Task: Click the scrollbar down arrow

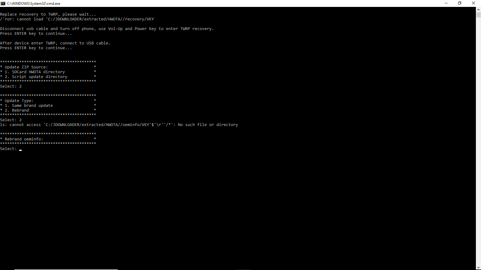Action: [478, 267]
